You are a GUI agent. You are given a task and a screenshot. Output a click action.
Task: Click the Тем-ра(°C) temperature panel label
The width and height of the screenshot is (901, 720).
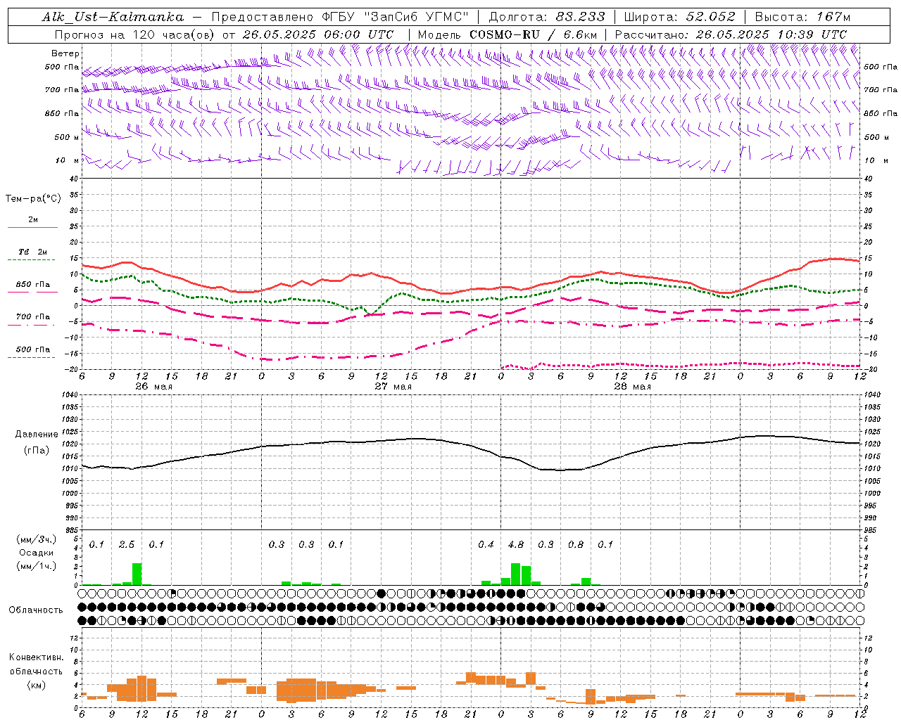33,199
